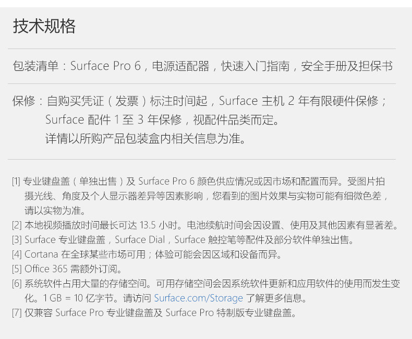Select Surface Pro 6 in the package list

[x=105, y=66]
